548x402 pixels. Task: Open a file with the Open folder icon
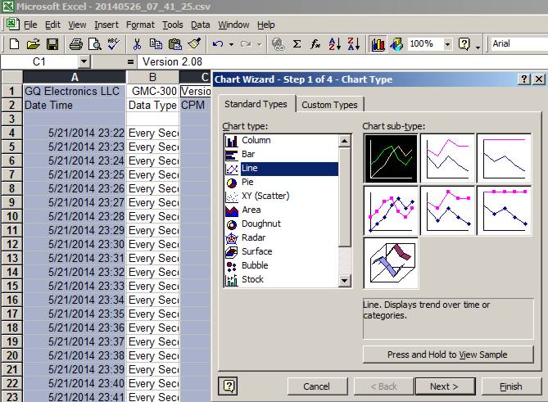coord(34,44)
